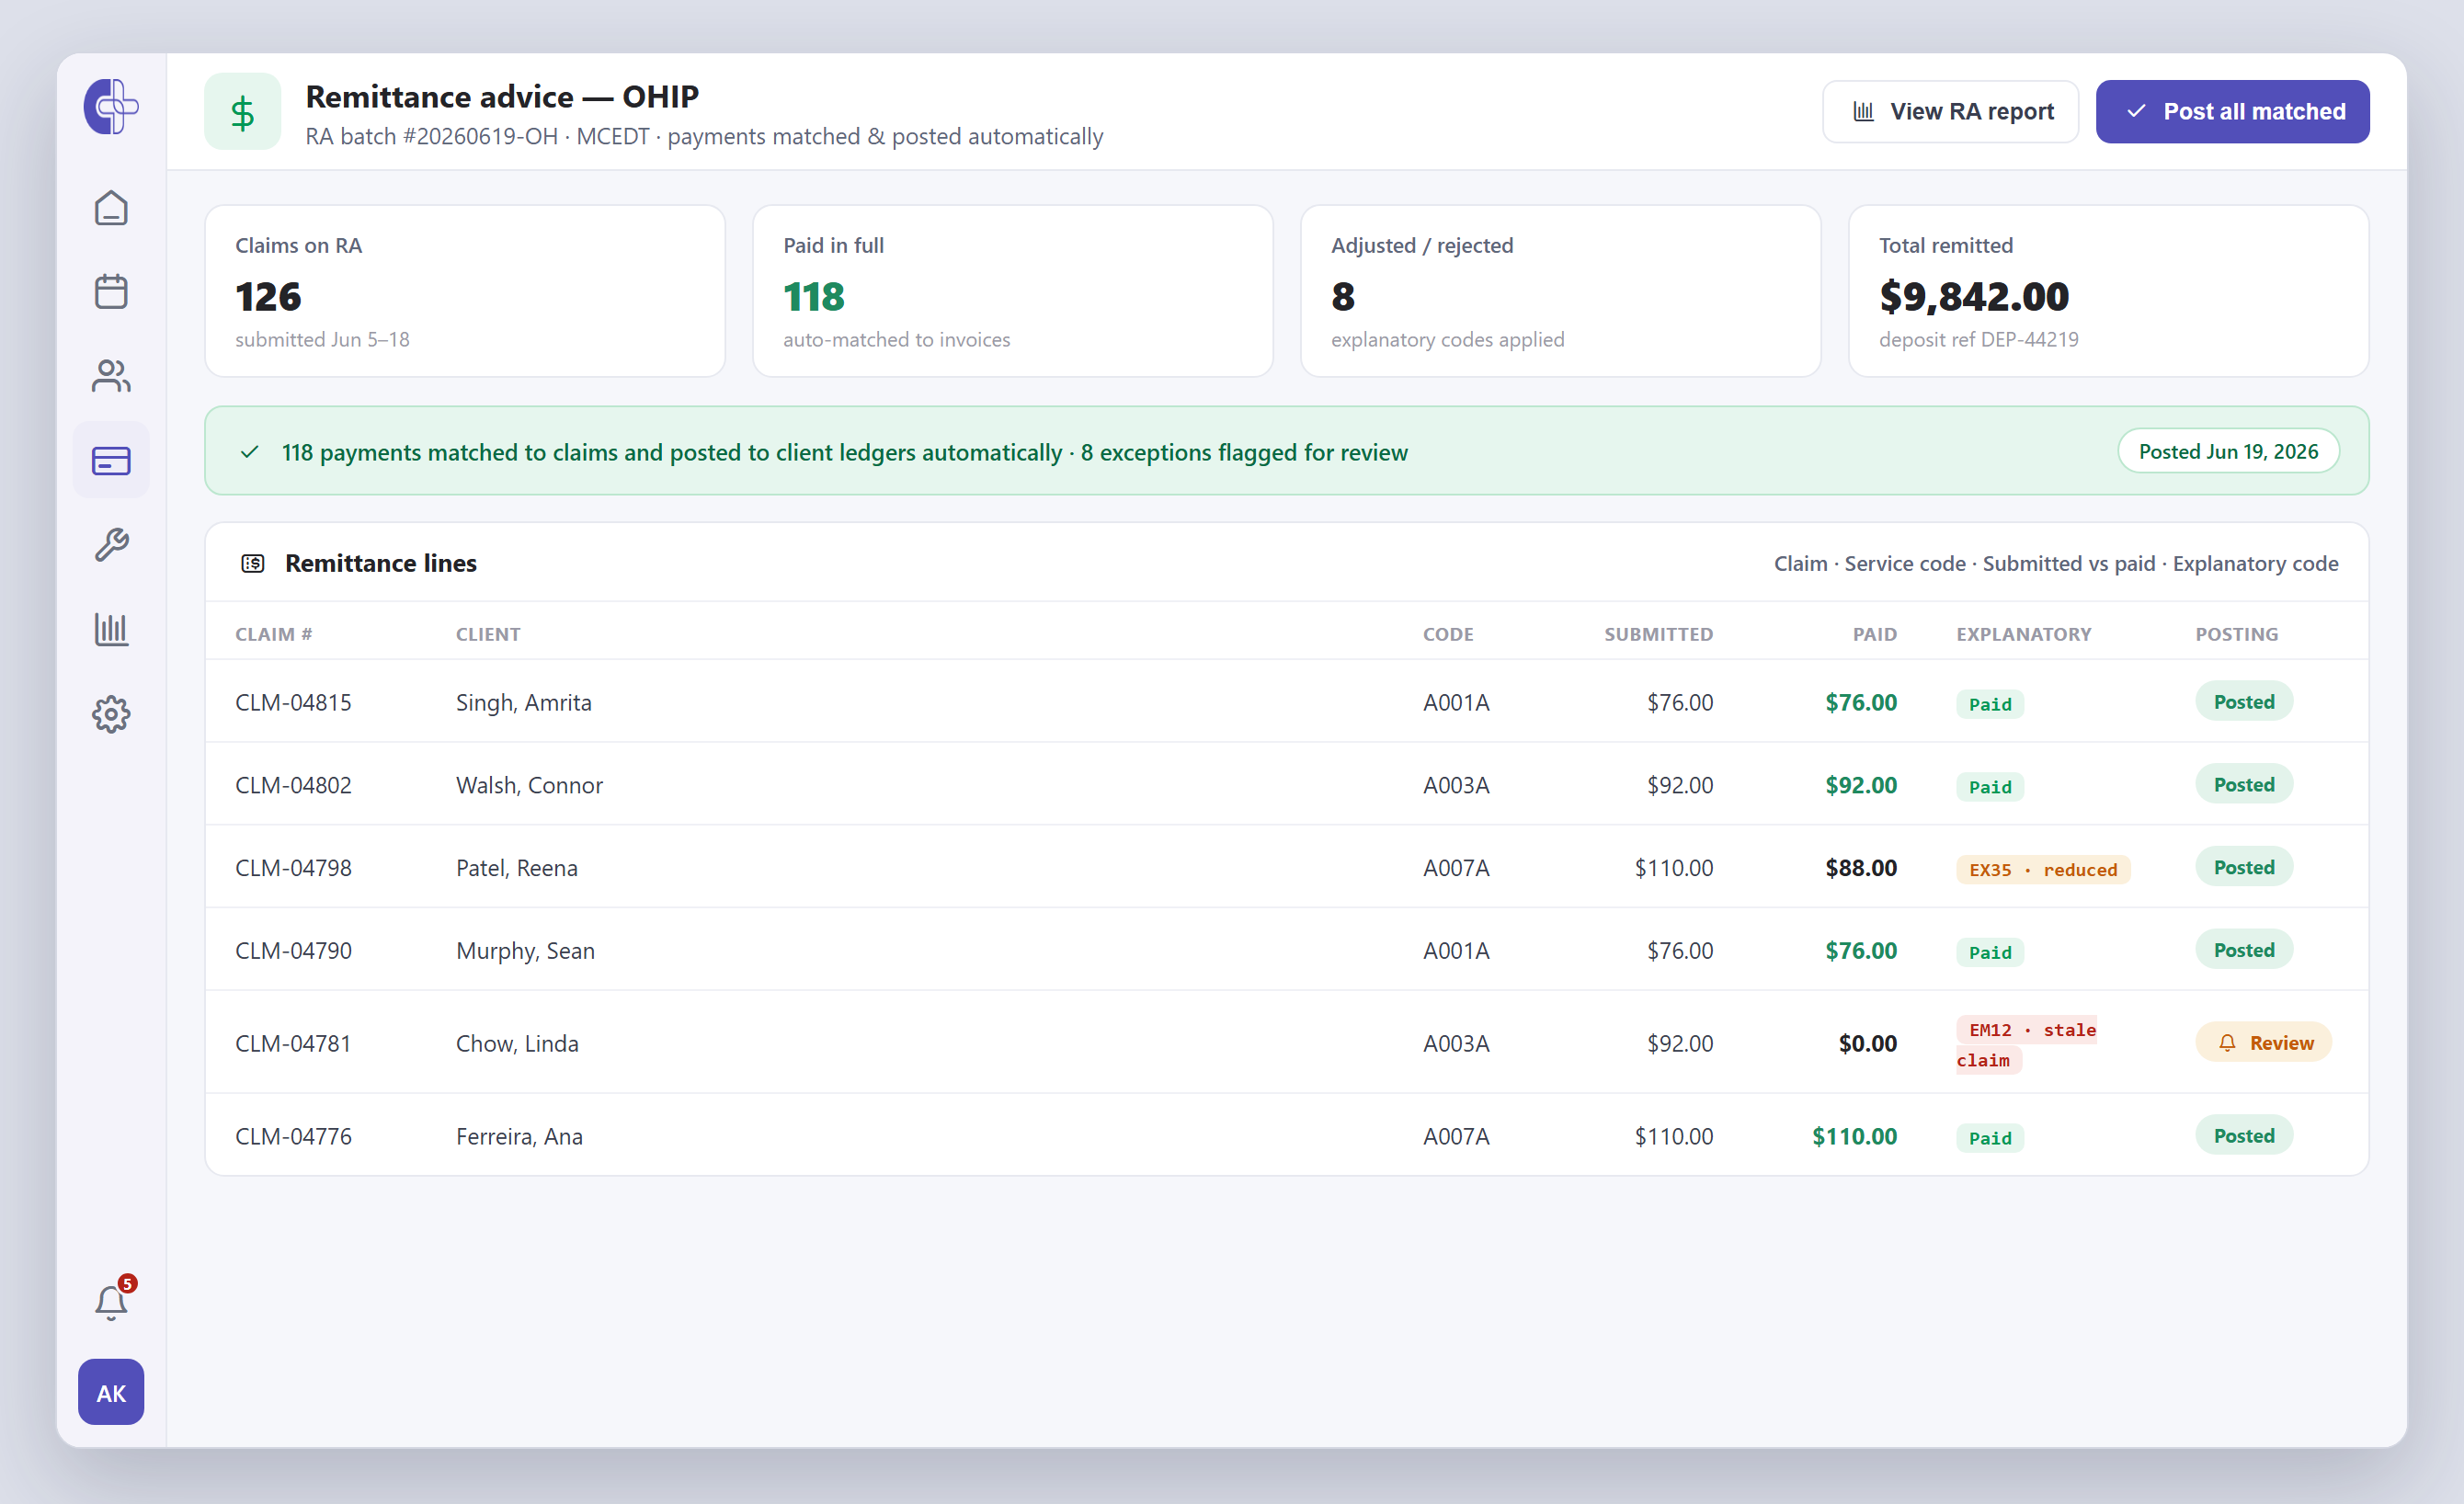Screen dimensions: 2464x1504
Task: Click the deposit ref DEP-44219 text
Action: [x=1979, y=339]
